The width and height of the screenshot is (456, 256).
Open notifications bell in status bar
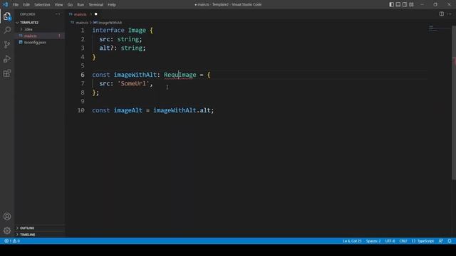(450, 241)
